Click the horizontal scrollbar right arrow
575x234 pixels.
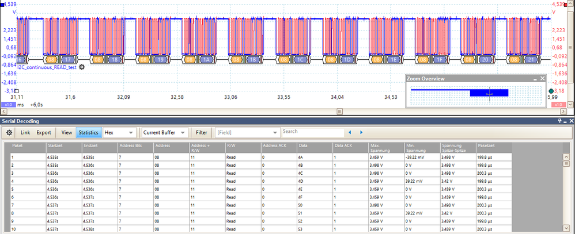click(564, 111)
